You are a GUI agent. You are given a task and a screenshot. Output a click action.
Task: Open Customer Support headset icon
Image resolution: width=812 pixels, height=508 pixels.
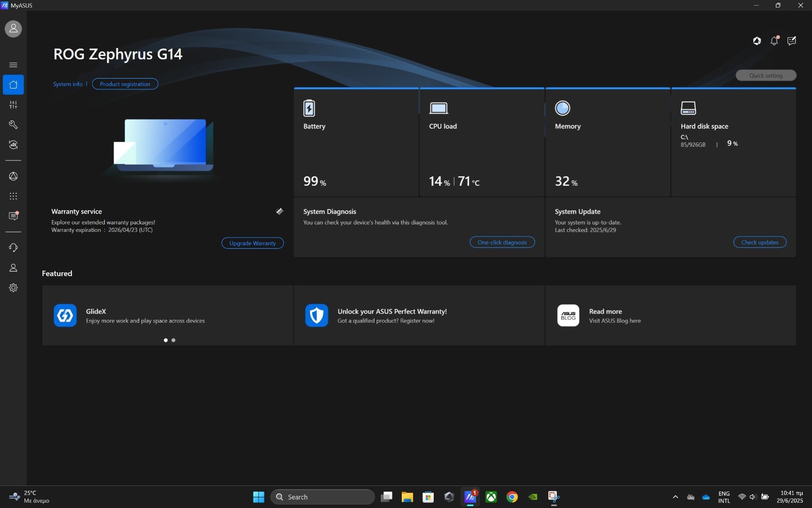pos(13,247)
